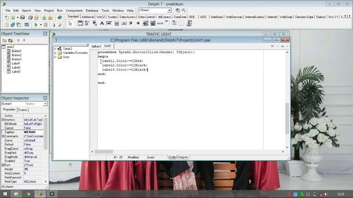Open the dropdown arrow beside Open icon
Screen dimensions: 353x198
click(x=17, y=18)
